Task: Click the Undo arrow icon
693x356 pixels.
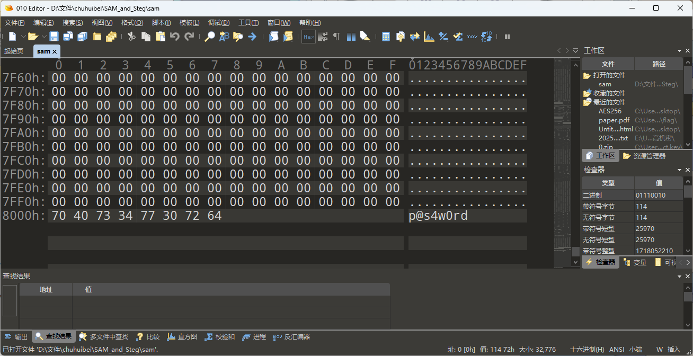Action: (x=175, y=37)
